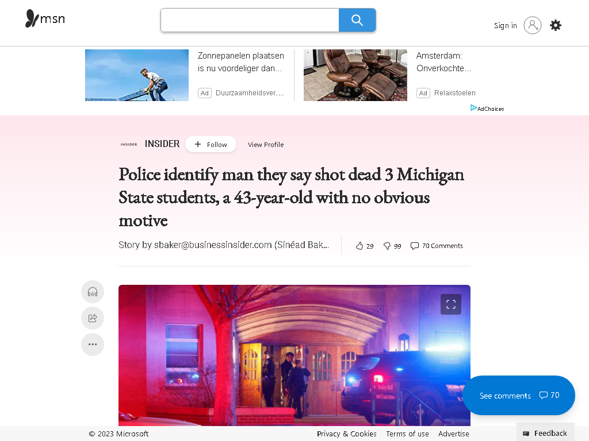Click the share article icon
Image resolution: width=589 pixels, height=441 pixels.
tap(93, 318)
